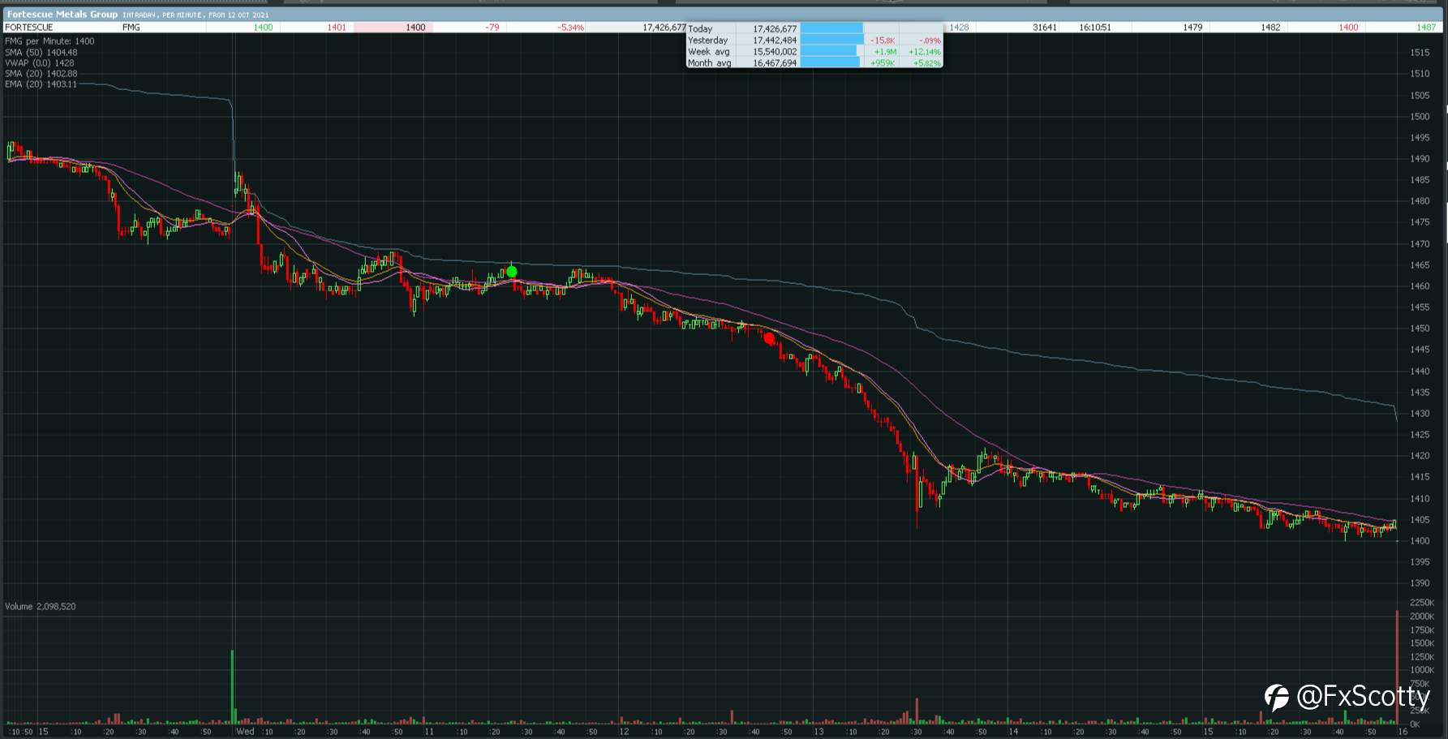Click the 1390 label on price axis
This screenshot has height=739, width=1448.
(x=1420, y=583)
